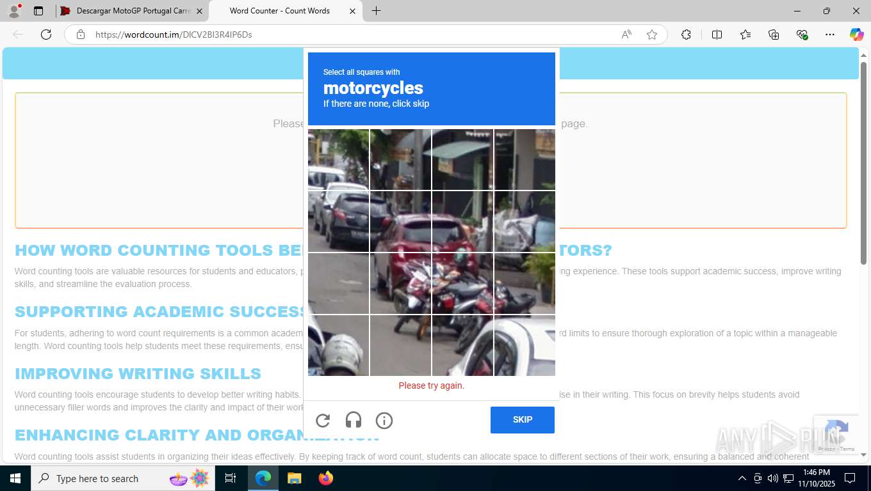Image resolution: width=871 pixels, height=491 pixels.
Task: Open File Explorer from taskbar
Action: 294,478
